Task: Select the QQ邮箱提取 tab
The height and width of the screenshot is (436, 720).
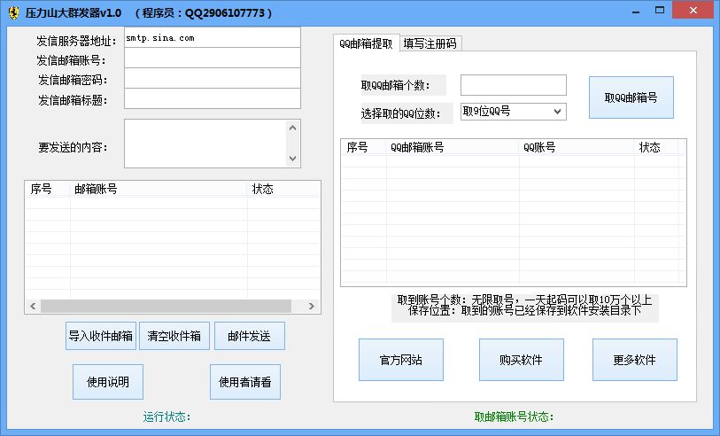Action: click(366, 43)
